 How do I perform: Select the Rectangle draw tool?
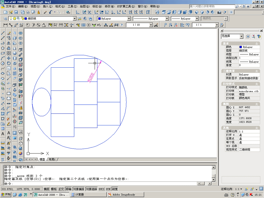click(3, 53)
